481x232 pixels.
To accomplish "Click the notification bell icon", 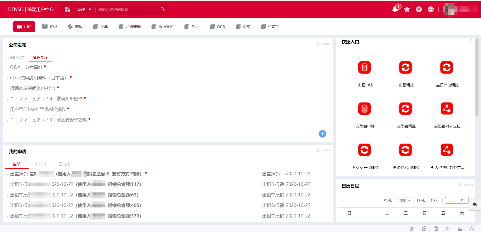I will pos(395,9).
